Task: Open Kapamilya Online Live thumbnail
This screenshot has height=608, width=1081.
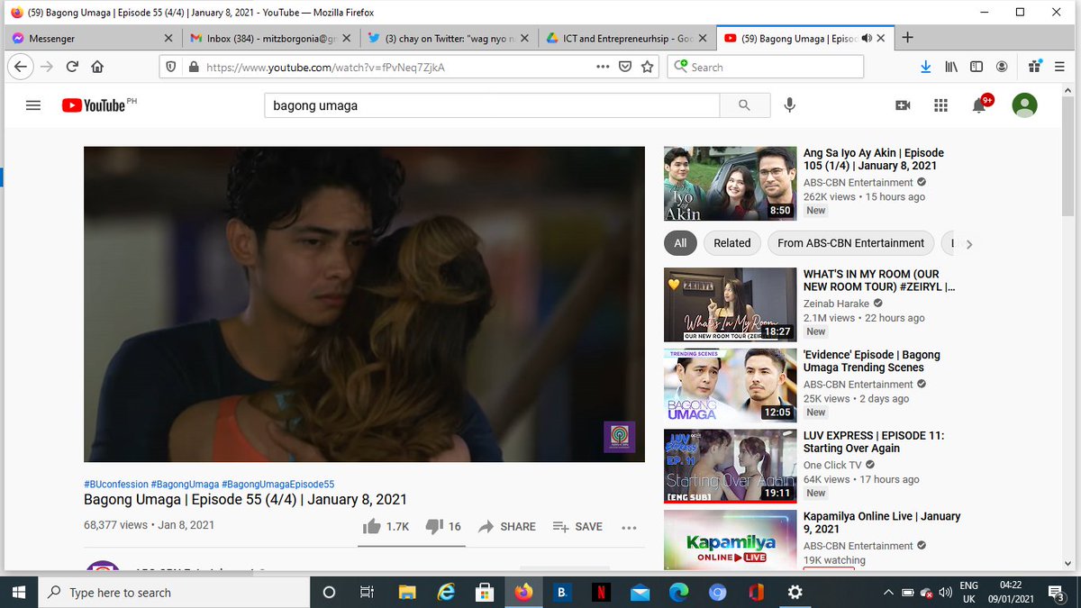Action: [x=730, y=540]
